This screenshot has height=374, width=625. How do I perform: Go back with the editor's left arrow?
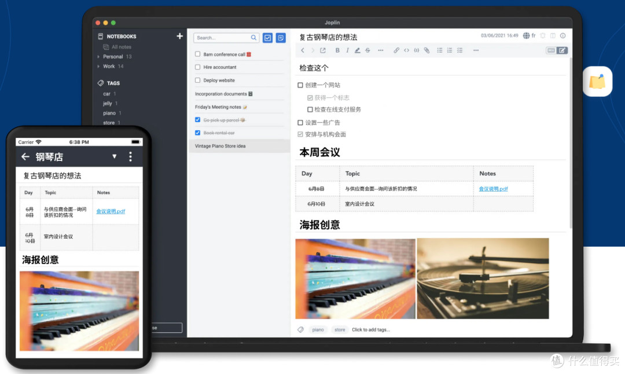(303, 50)
